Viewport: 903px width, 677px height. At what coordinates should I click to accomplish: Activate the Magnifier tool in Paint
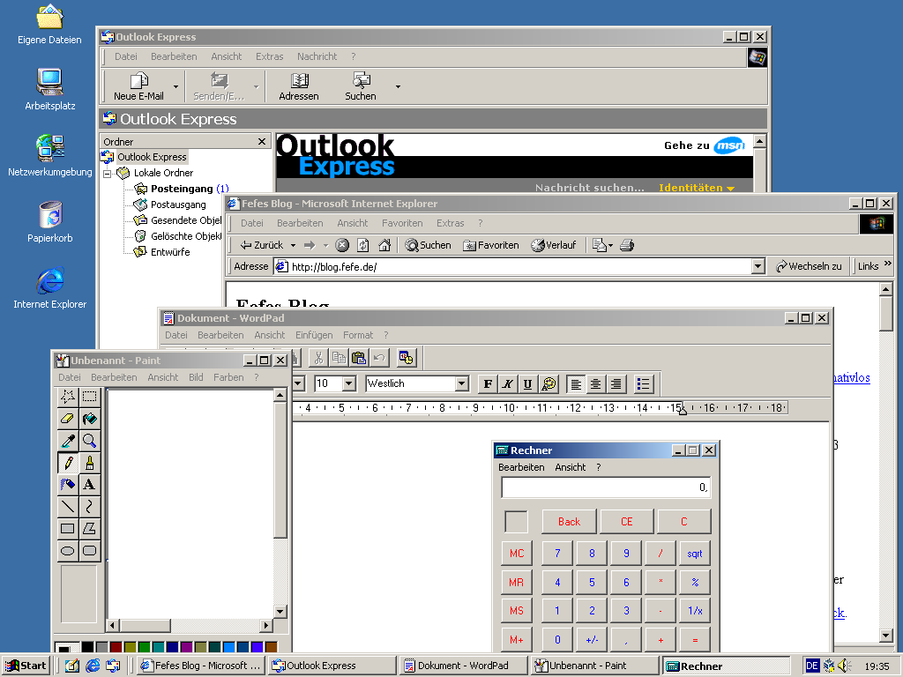point(89,441)
